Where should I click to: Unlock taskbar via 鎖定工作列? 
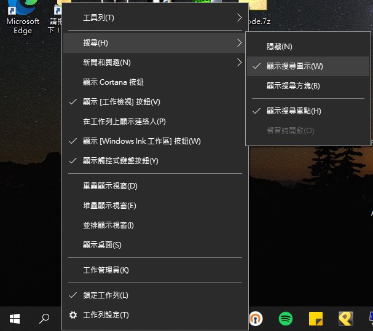coord(106,295)
